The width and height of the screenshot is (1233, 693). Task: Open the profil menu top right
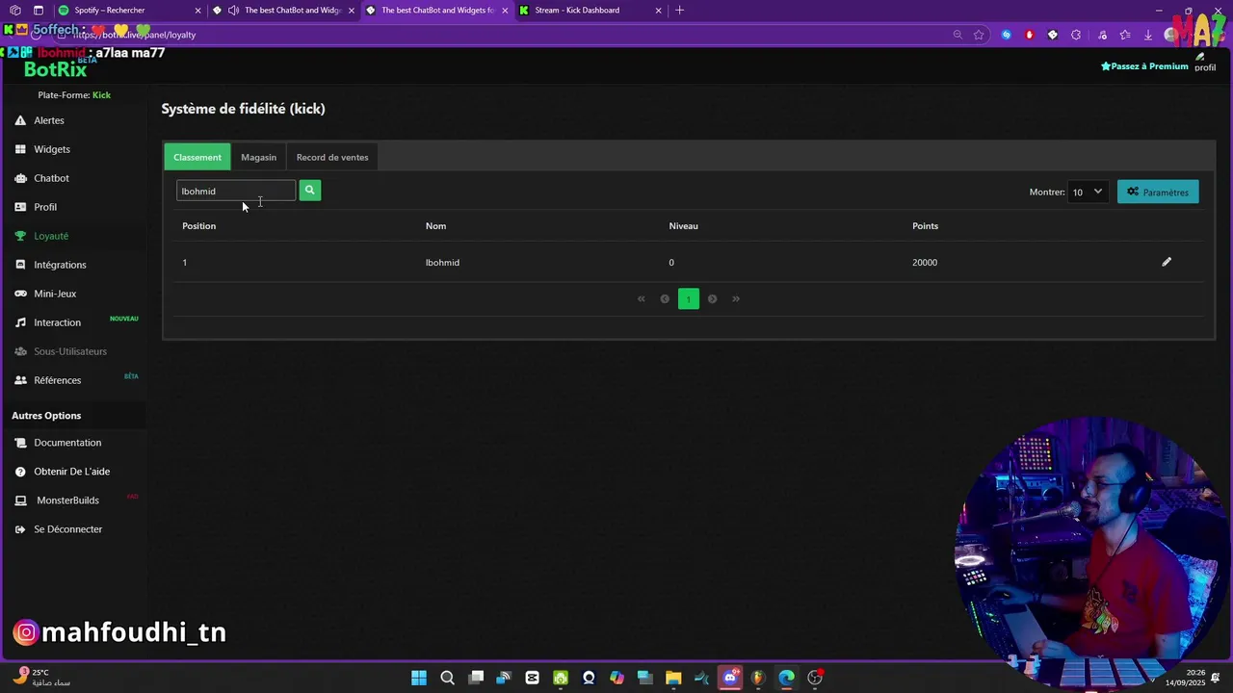(x=1205, y=63)
